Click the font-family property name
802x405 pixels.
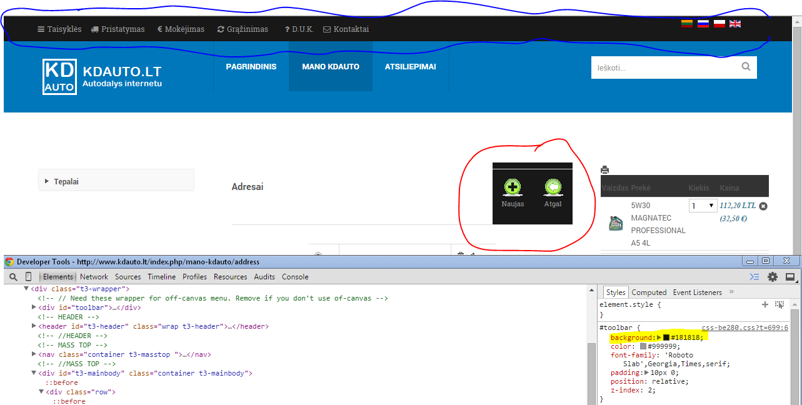(631, 355)
